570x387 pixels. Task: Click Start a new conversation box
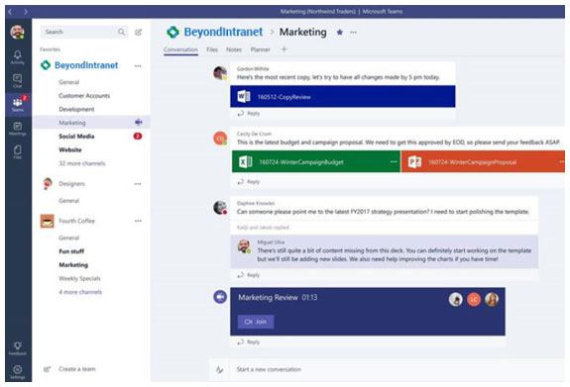(397, 369)
